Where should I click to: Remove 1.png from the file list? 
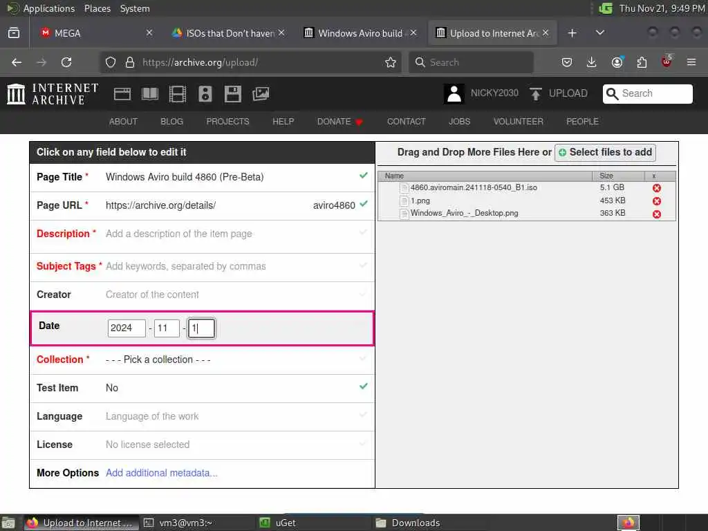tap(657, 201)
